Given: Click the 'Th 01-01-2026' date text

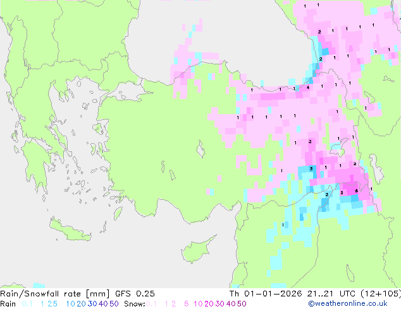Looking at the screenshot, I should [266, 294].
